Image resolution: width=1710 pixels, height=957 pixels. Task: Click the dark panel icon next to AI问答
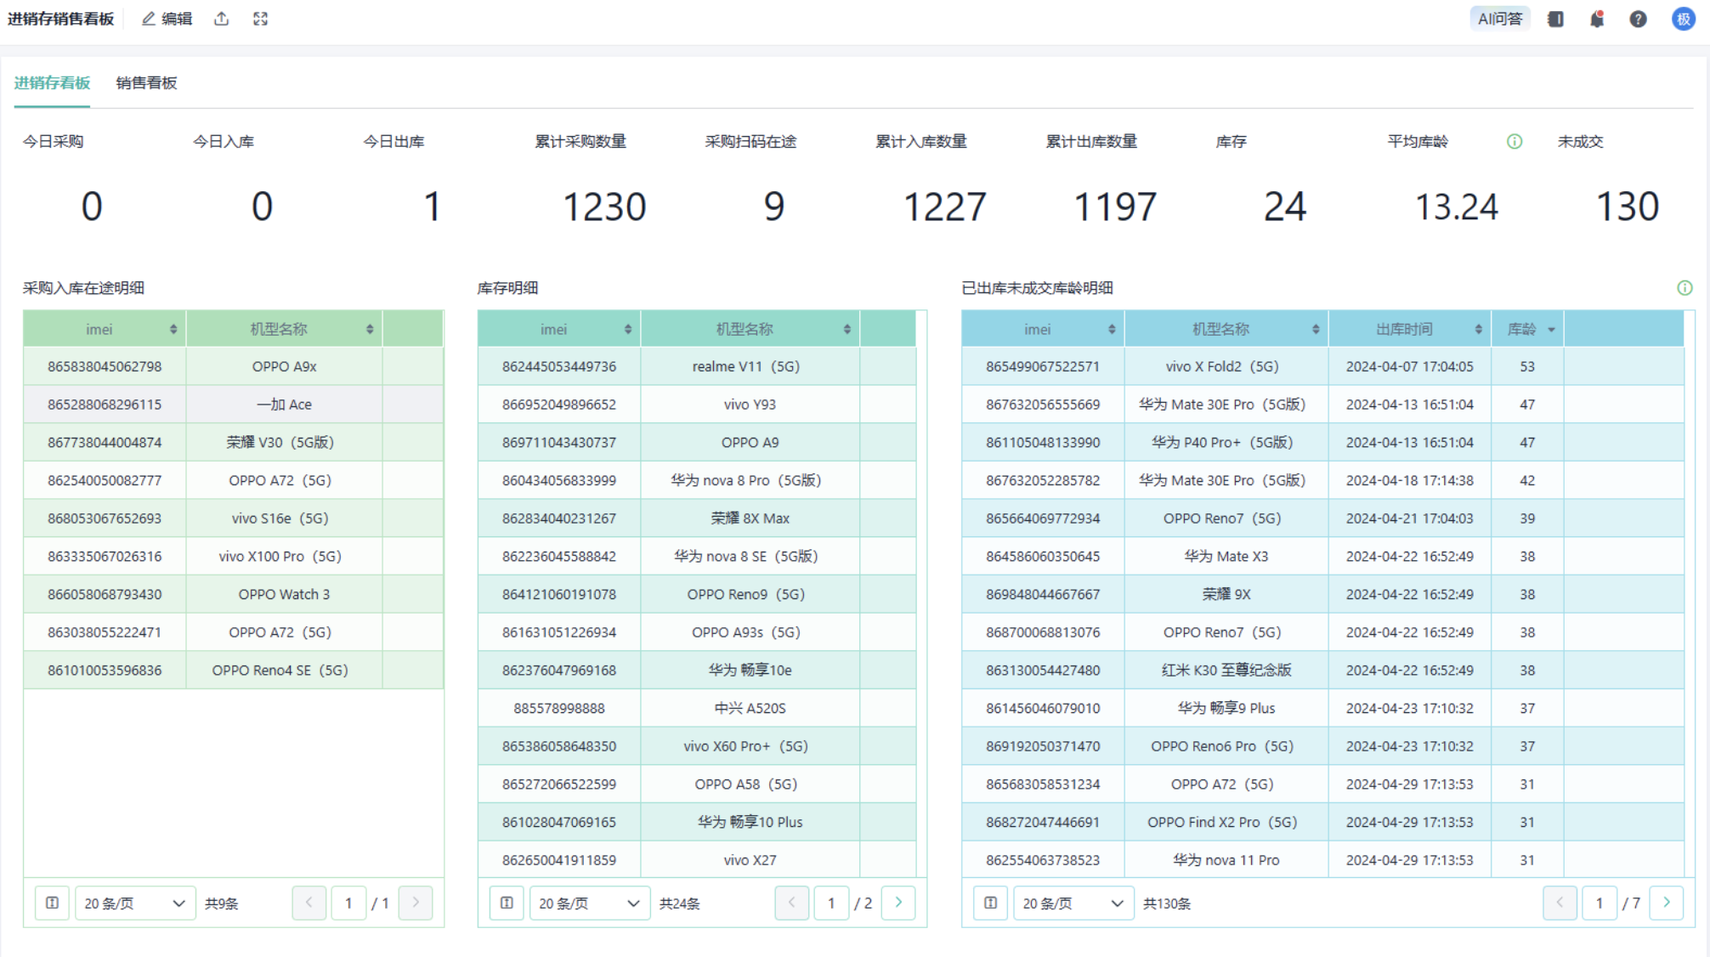click(x=1555, y=19)
